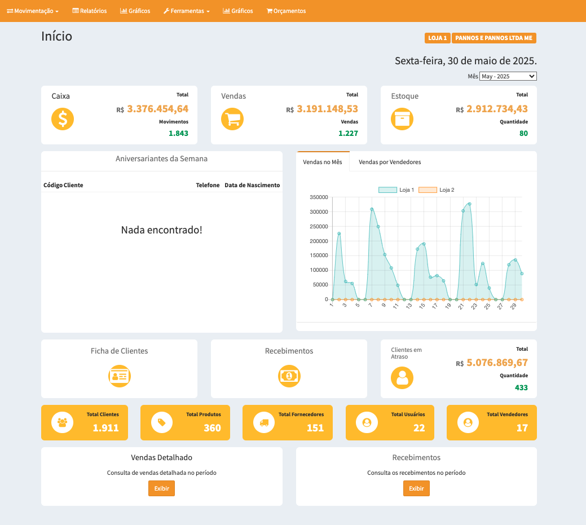Click Exibir under Vendas Detalhado
The image size is (586, 525).
(x=161, y=488)
